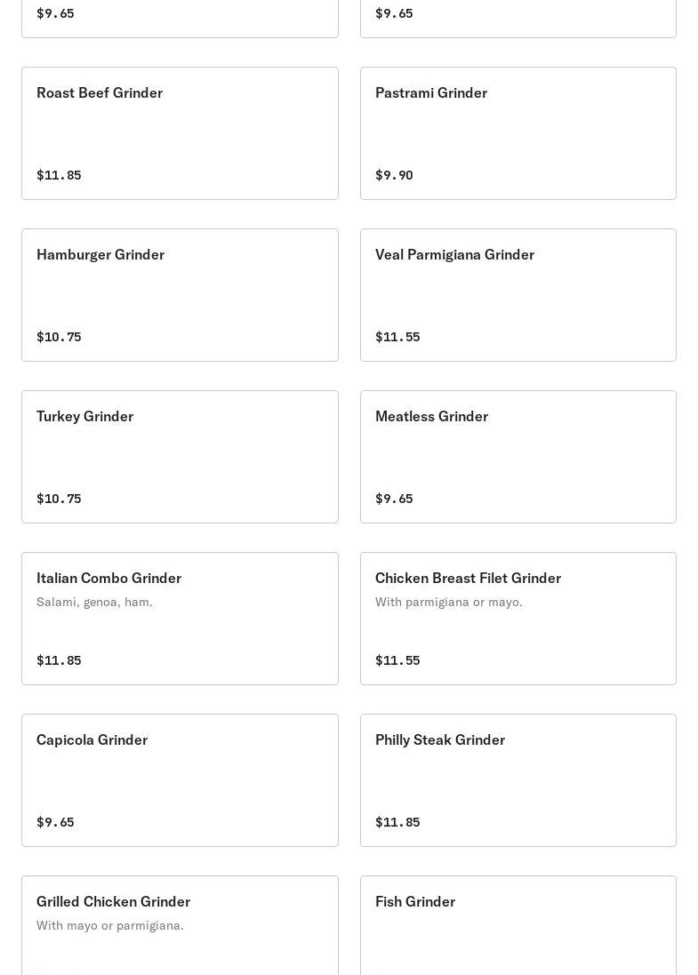
Task: Click the "With mayo or parmigiana." description text
Action: [x=110, y=925]
